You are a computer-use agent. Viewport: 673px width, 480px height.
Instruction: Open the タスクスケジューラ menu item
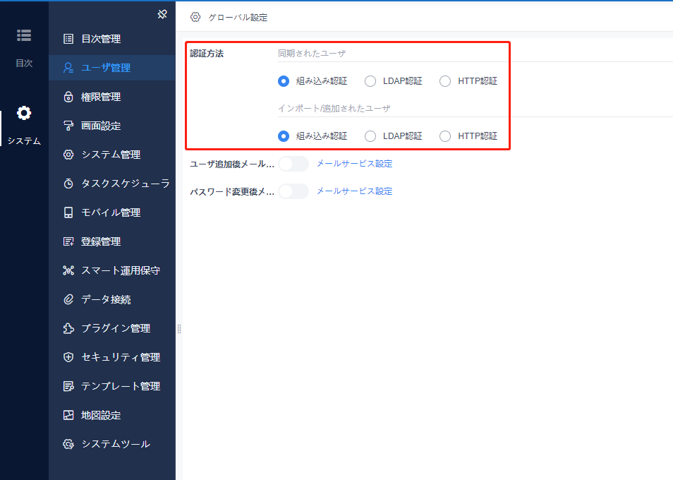[112, 184]
